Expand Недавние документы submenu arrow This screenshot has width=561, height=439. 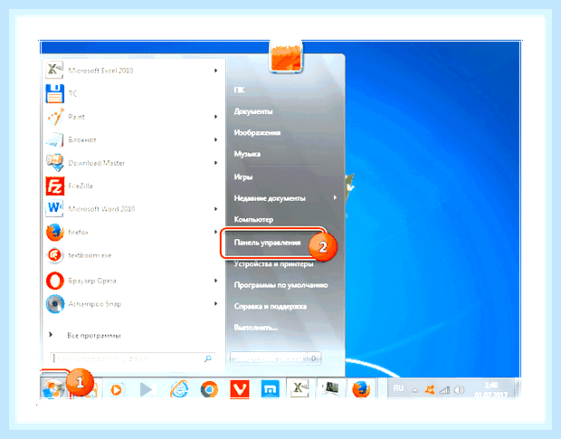pos(335,197)
